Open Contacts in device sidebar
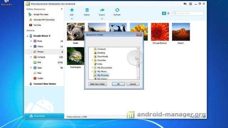Image resolution: width=228 pixels, height=128 pixels. 41,57
